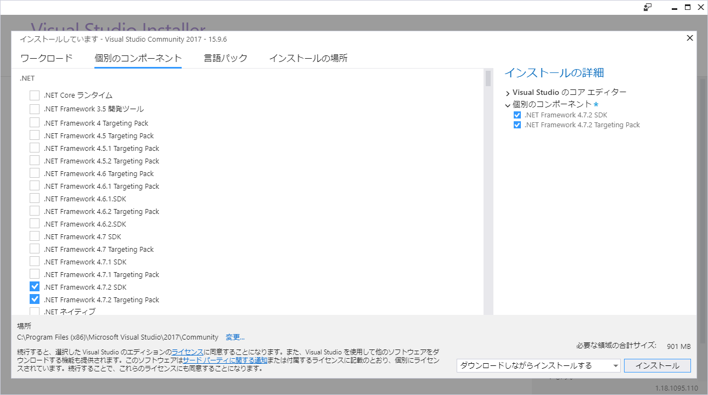Image resolution: width=708 pixels, height=395 pixels.
Task: Check .NET Framework 4.6.2.SDK
Action: pos(35,224)
